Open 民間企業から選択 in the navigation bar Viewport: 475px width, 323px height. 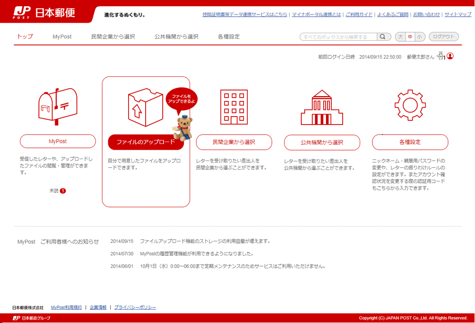pyautogui.click(x=113, y=36)
